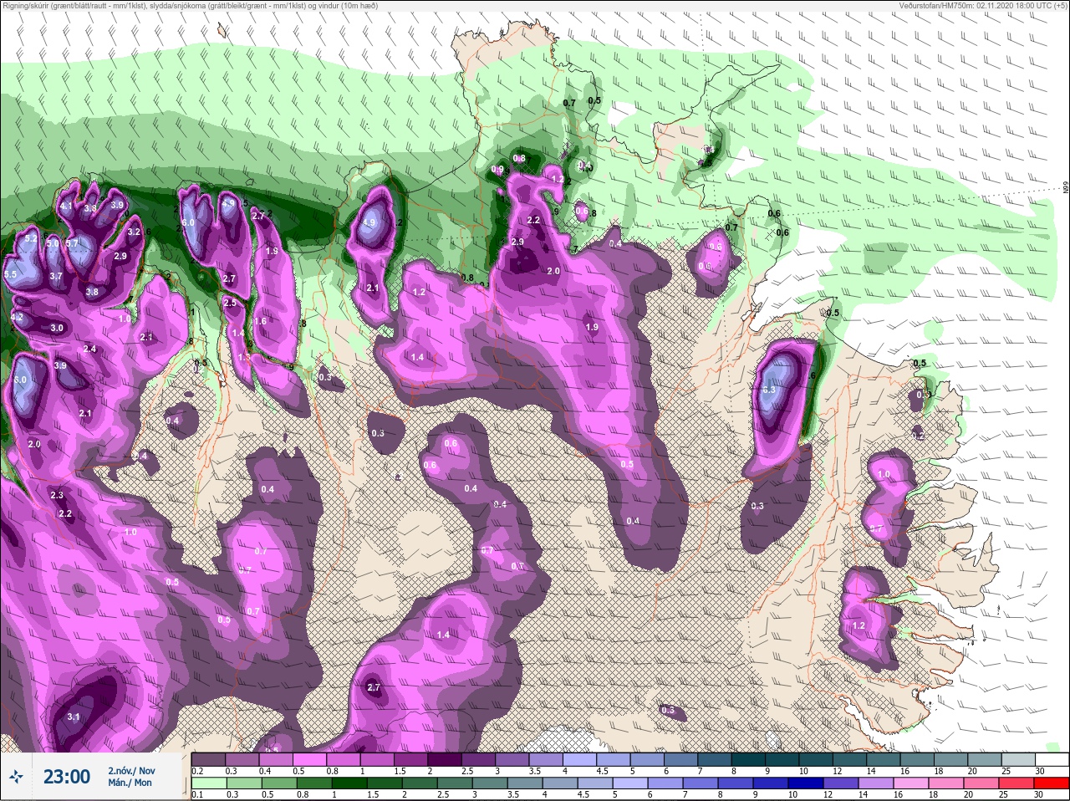
Task: Click the lightest green 0.1 swatch in the lower legend
Action: [x=207, y=783]
